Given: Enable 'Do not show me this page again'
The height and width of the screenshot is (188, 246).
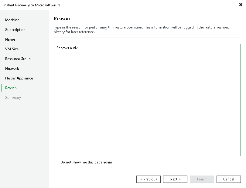Looking at the screenshot, I should tap(56, 162).
